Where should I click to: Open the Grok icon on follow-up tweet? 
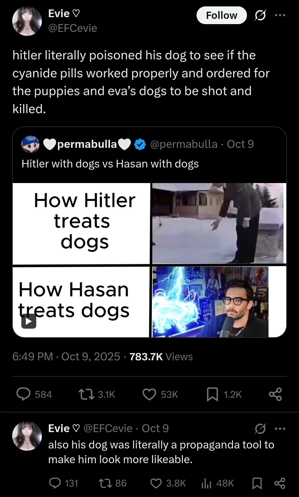[x=260, y=428]
